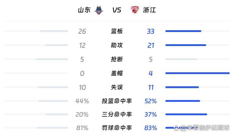Screen dimensions: 234x136
Task: Click Shandong's gray rebounds bar
Action: [x=54, y=31]
